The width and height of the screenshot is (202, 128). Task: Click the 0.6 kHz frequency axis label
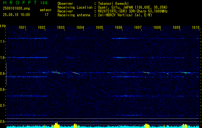tap(3, 122)
